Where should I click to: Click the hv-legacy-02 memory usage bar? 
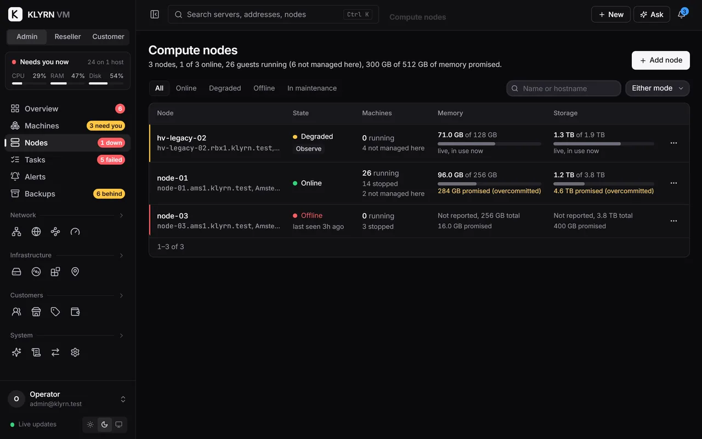point(489,144)
